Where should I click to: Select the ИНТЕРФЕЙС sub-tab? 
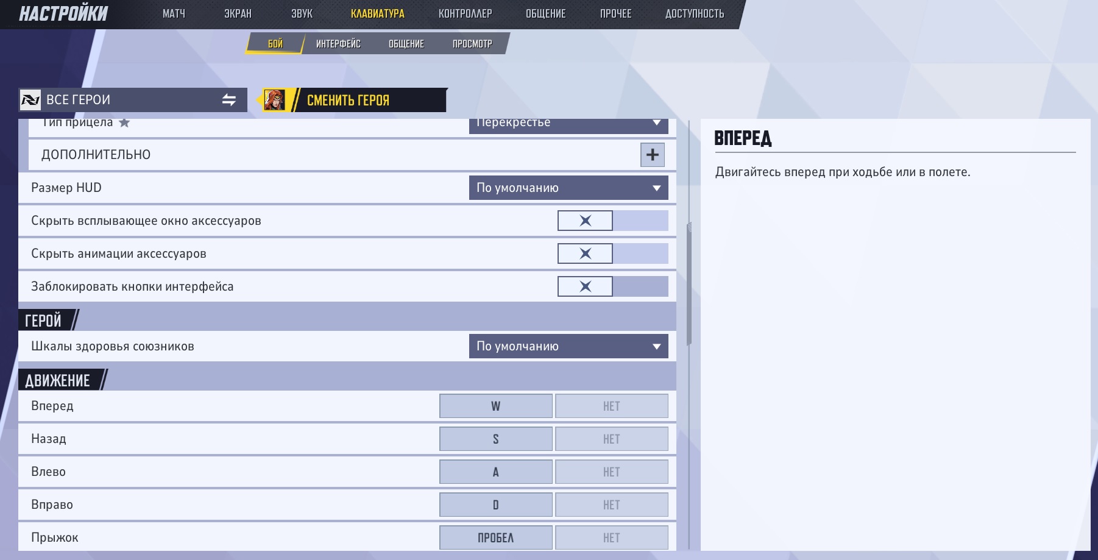pyautogui.click(x=338, y=44)
